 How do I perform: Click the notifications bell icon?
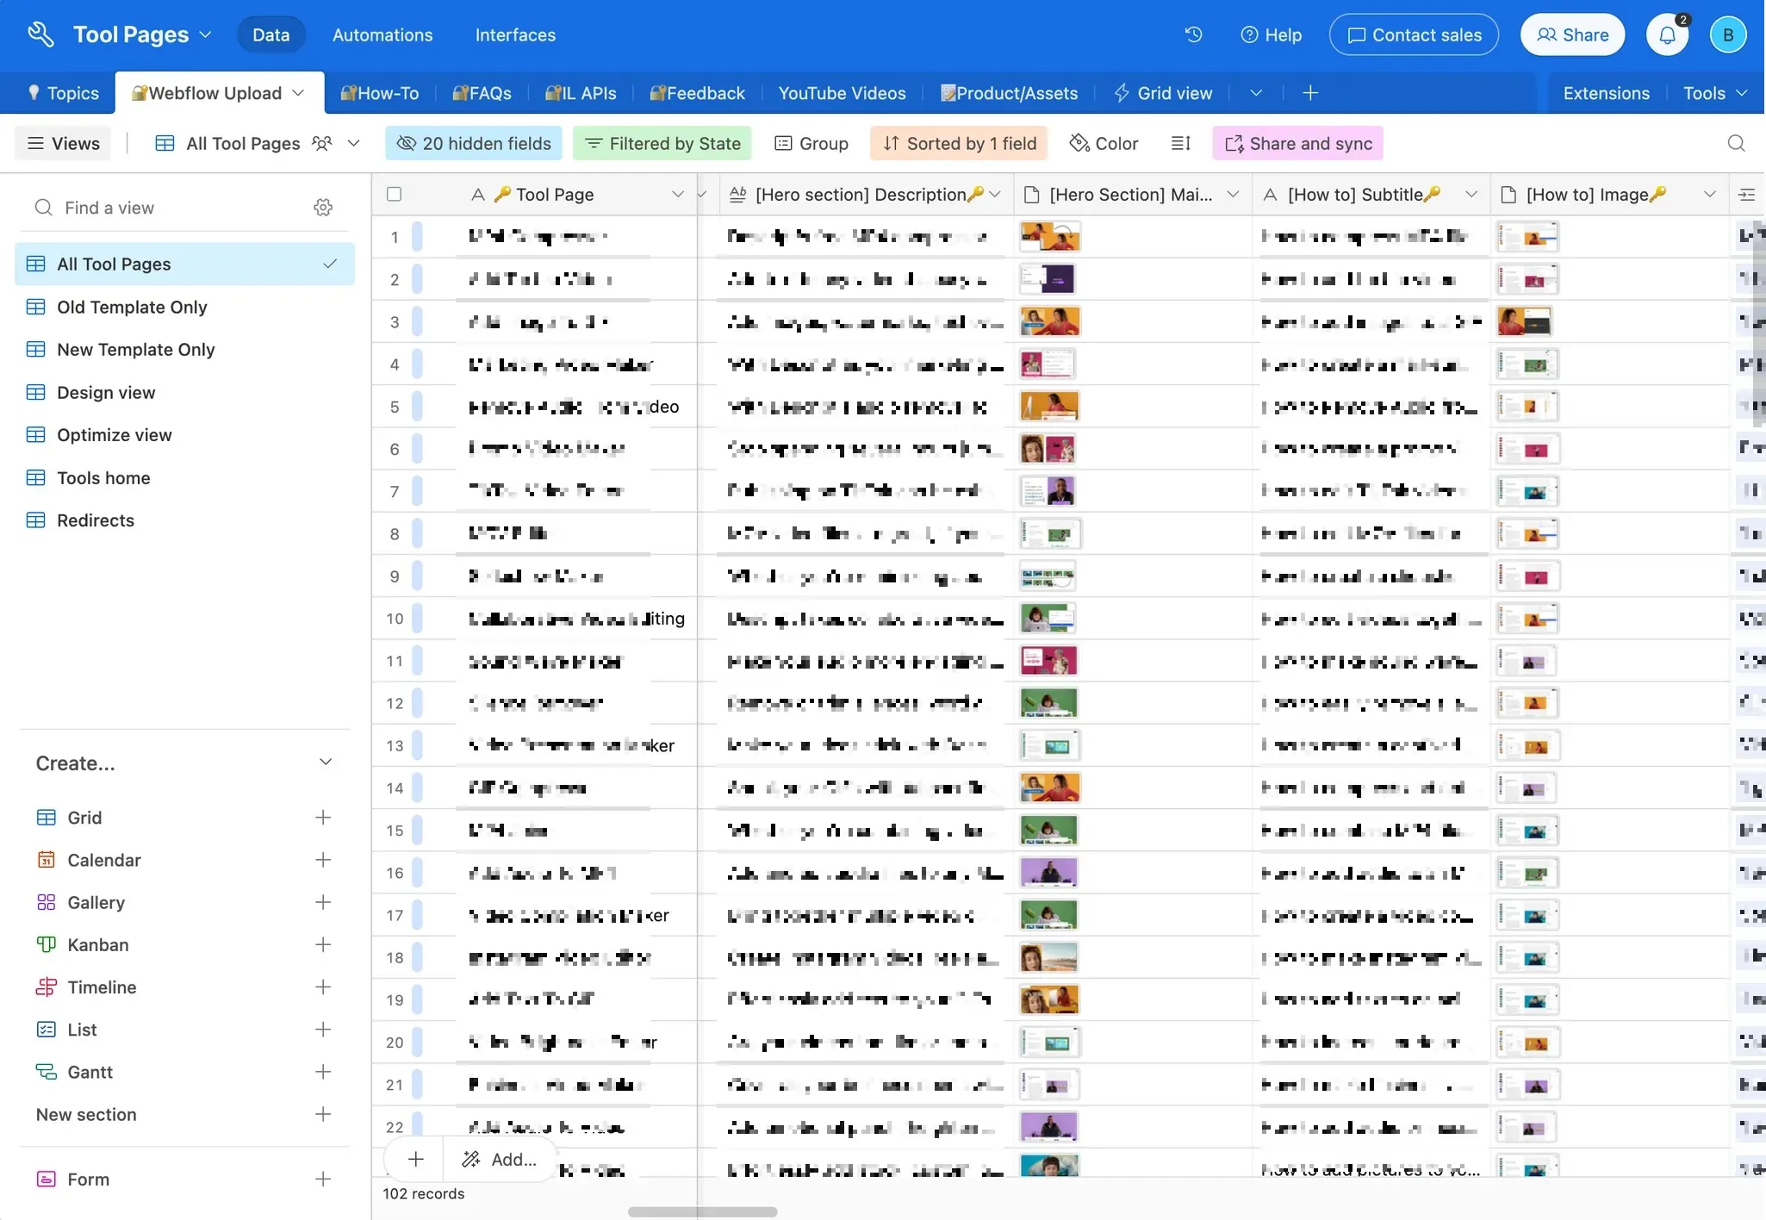click(x=1667, y=35)
